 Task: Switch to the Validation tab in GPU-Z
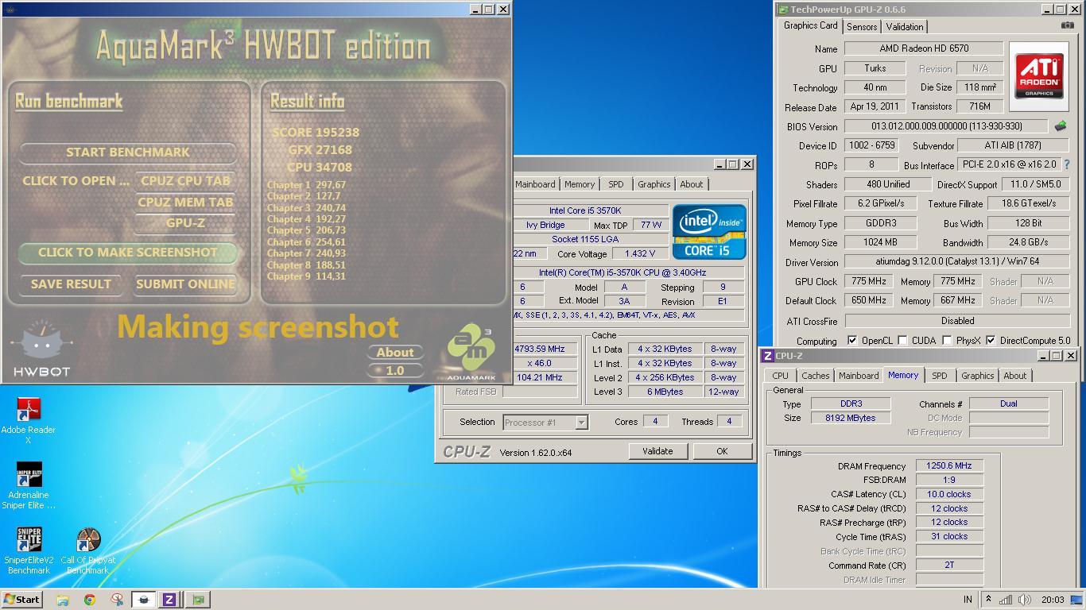(x=905, y=26)
